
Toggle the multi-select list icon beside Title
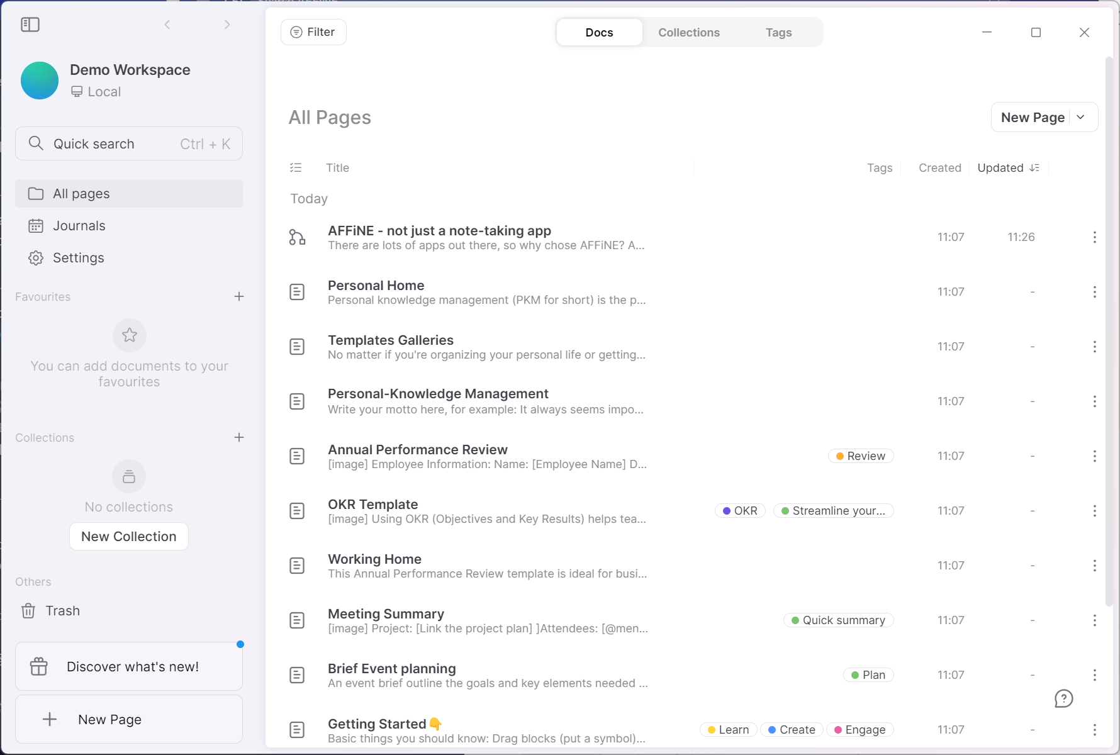tap(296, 167)
